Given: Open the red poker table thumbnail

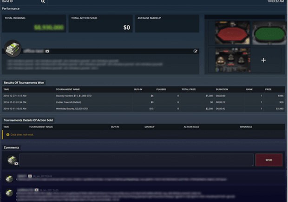Looking at the screenshot, I should click(x=232, y=33).
